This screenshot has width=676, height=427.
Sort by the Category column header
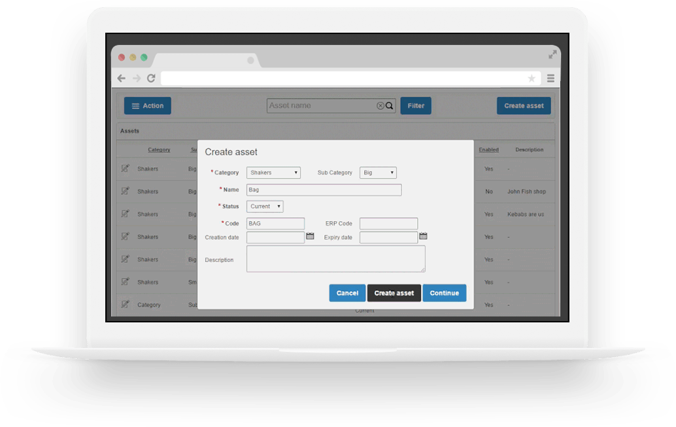click(159, 150)
